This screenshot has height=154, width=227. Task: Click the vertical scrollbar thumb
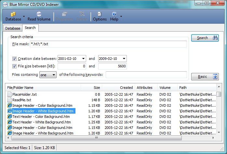[x=219, y=94]
